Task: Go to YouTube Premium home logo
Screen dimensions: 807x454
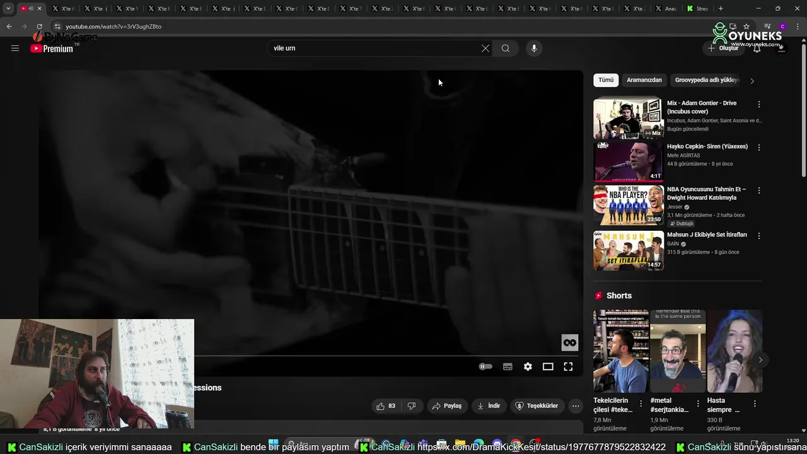Action: 52,49
